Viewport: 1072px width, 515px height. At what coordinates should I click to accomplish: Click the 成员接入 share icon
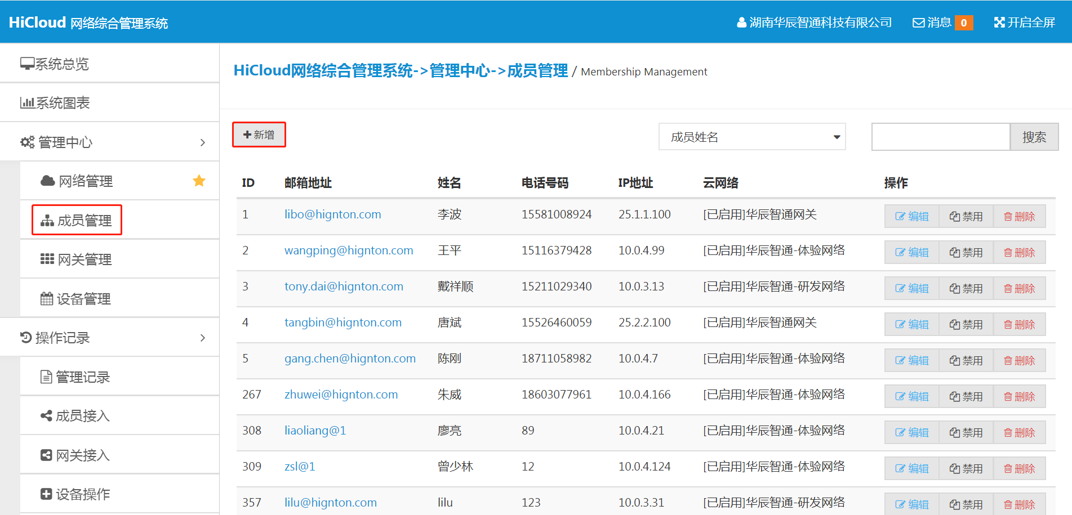[x=46, y=416]
